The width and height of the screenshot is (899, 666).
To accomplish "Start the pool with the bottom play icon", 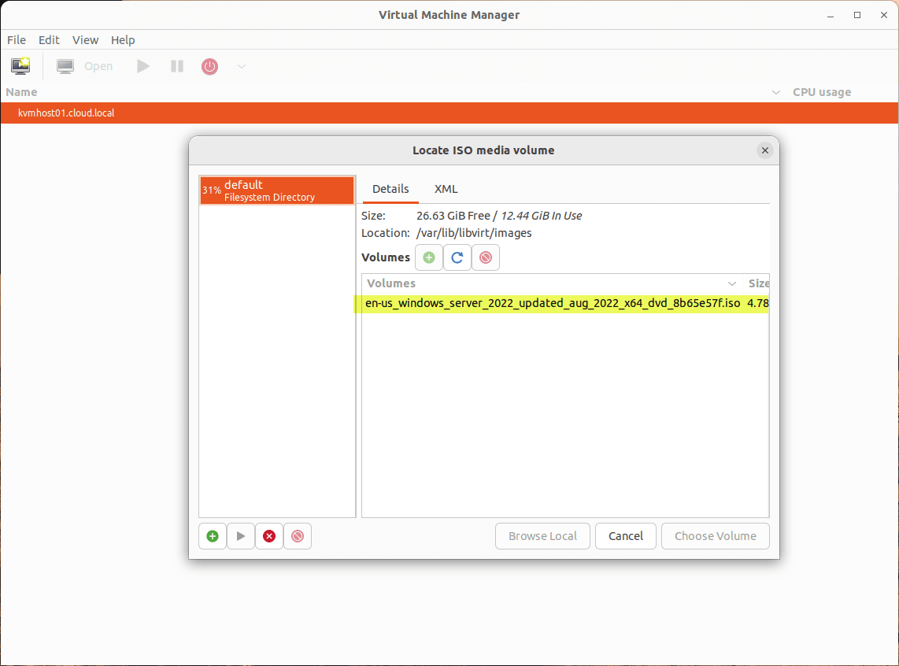I will (241, 536).
